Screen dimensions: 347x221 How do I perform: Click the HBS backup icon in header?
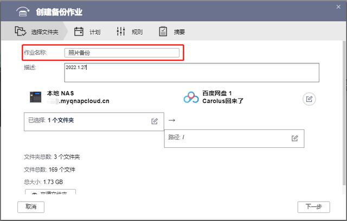(23, 11)
